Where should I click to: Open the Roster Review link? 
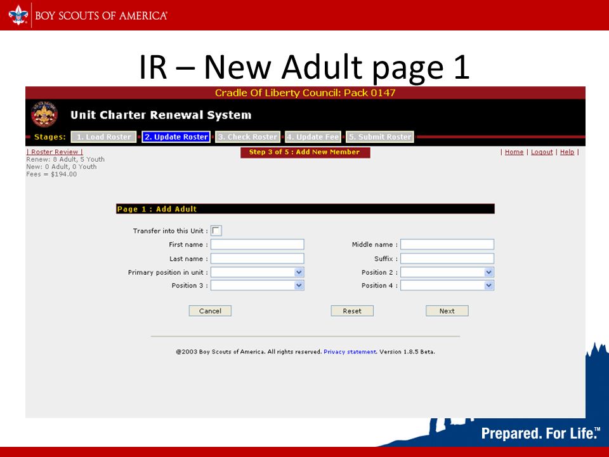[55, 152]
